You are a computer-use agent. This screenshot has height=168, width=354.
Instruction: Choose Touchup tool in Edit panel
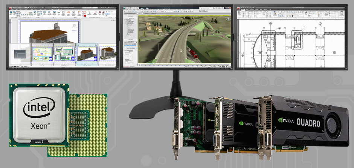[x=44, y=12]
